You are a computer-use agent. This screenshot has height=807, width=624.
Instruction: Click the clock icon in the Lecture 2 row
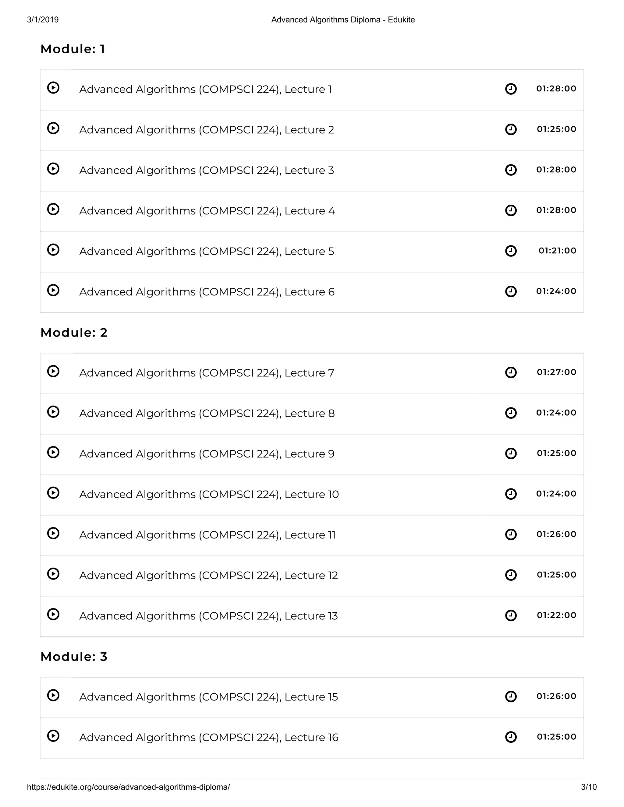point(511,129)
